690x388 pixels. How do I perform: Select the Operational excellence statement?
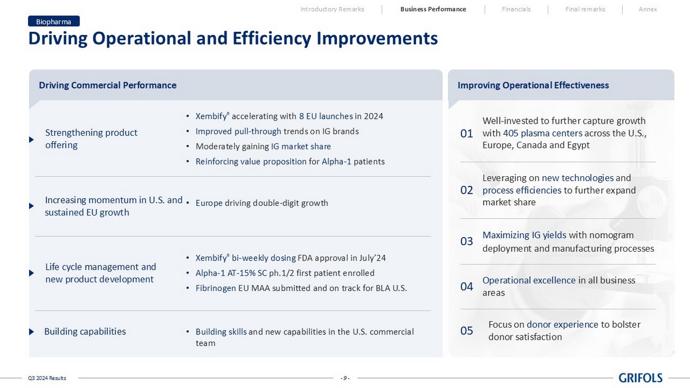[x=559, y=286]
